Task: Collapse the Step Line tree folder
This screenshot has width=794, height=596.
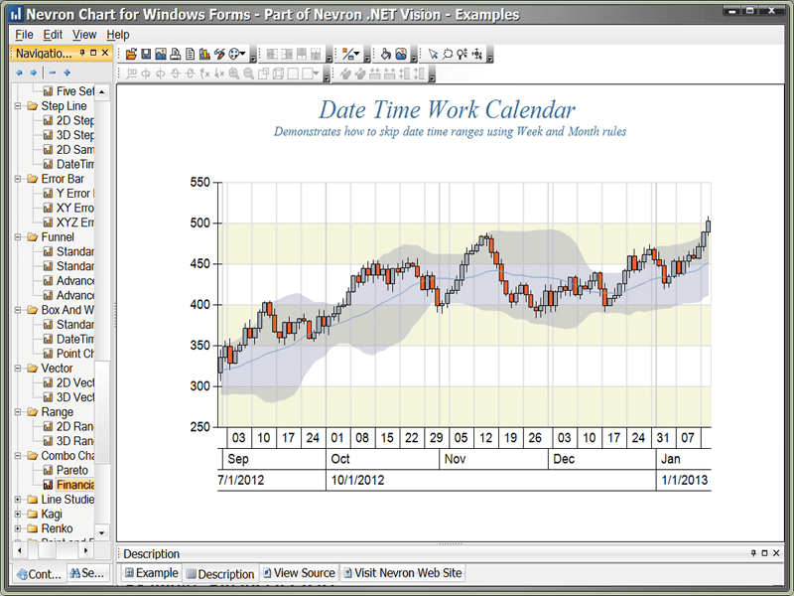Action: [18, 106]
